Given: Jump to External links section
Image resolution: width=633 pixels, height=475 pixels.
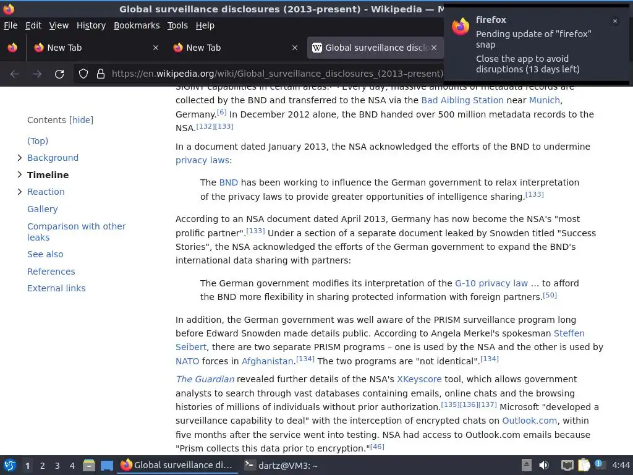Looking at the screenshot, I should coord(56,288).
